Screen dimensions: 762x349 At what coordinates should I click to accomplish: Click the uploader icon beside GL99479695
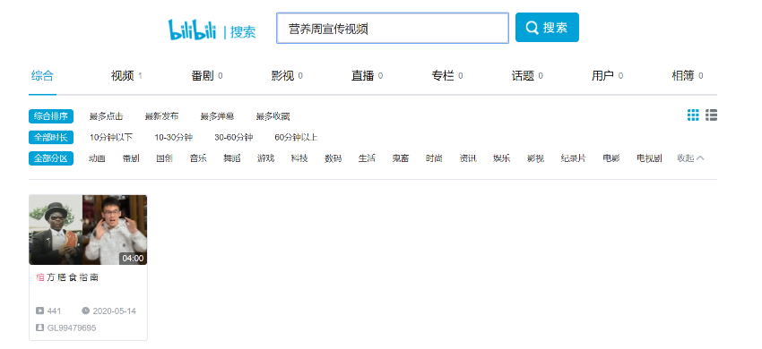39,328
